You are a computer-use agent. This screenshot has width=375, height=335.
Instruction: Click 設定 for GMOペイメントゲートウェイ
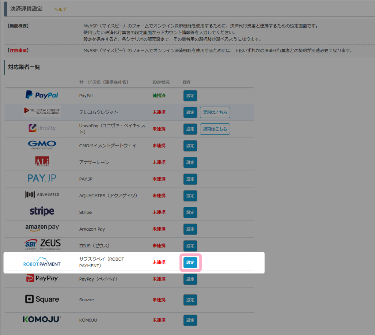(190, 146)
